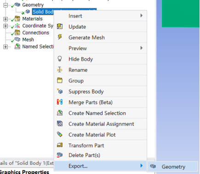Viewport: 200px width, 174px height.
Task: Click the Delete Part(s) icon
Action: point(60,155)
